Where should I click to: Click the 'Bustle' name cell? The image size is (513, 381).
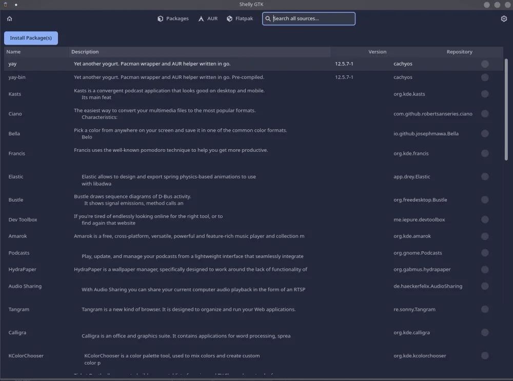pyautogui.click(x=16, y=200)
